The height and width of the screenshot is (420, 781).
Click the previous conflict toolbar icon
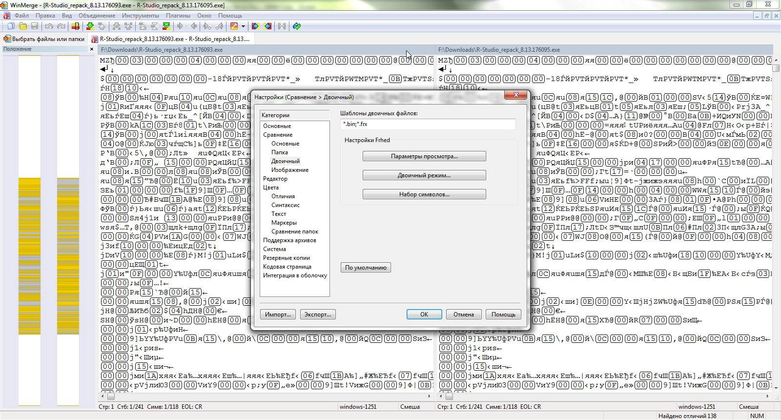(x=128, y=26)
